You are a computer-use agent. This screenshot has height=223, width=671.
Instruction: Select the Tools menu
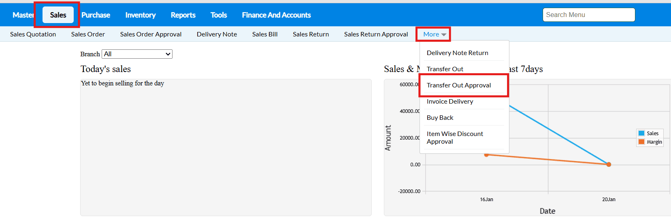point(219,15)
